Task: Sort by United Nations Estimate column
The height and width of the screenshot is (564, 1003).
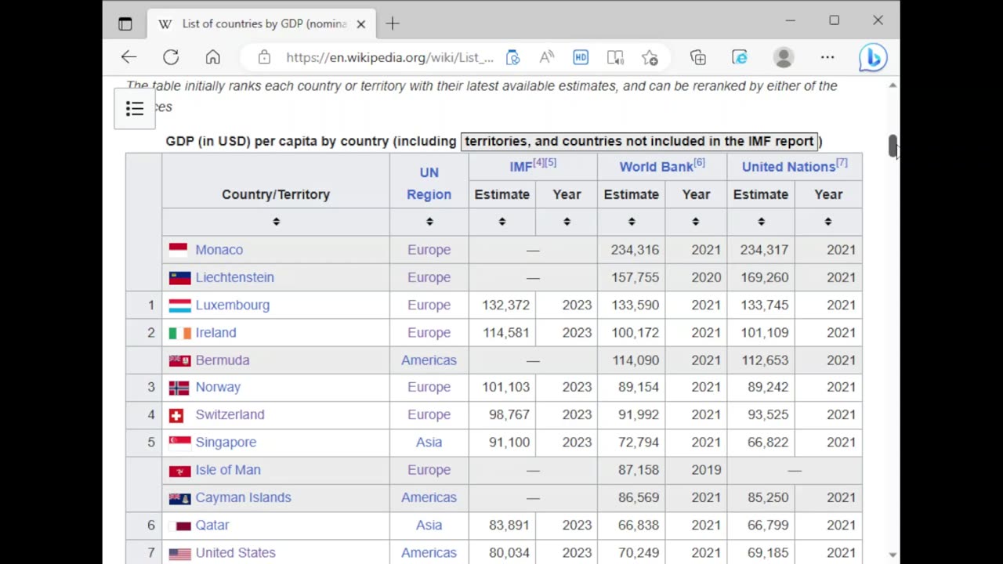Action: point(761,222)
